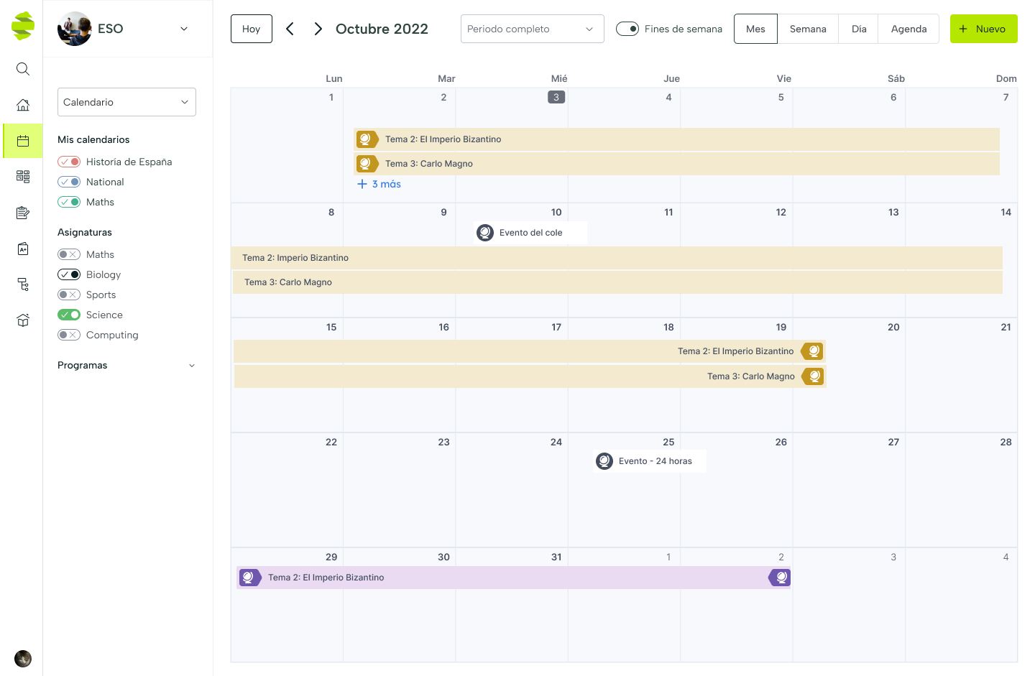Open the A+ grades icon in sidebar
Image resolution: width=1035 pixels, height=676 pixels.
(23, 249)
